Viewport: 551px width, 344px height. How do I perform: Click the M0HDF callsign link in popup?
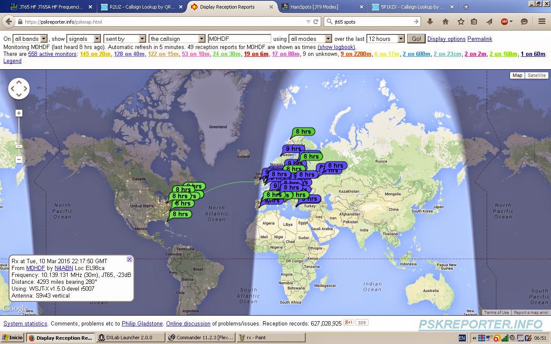tap(36, 268)
